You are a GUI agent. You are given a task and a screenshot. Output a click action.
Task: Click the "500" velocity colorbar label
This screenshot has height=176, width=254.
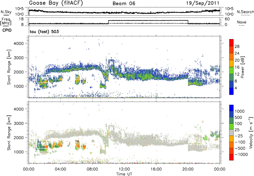(x=238, y=118)
